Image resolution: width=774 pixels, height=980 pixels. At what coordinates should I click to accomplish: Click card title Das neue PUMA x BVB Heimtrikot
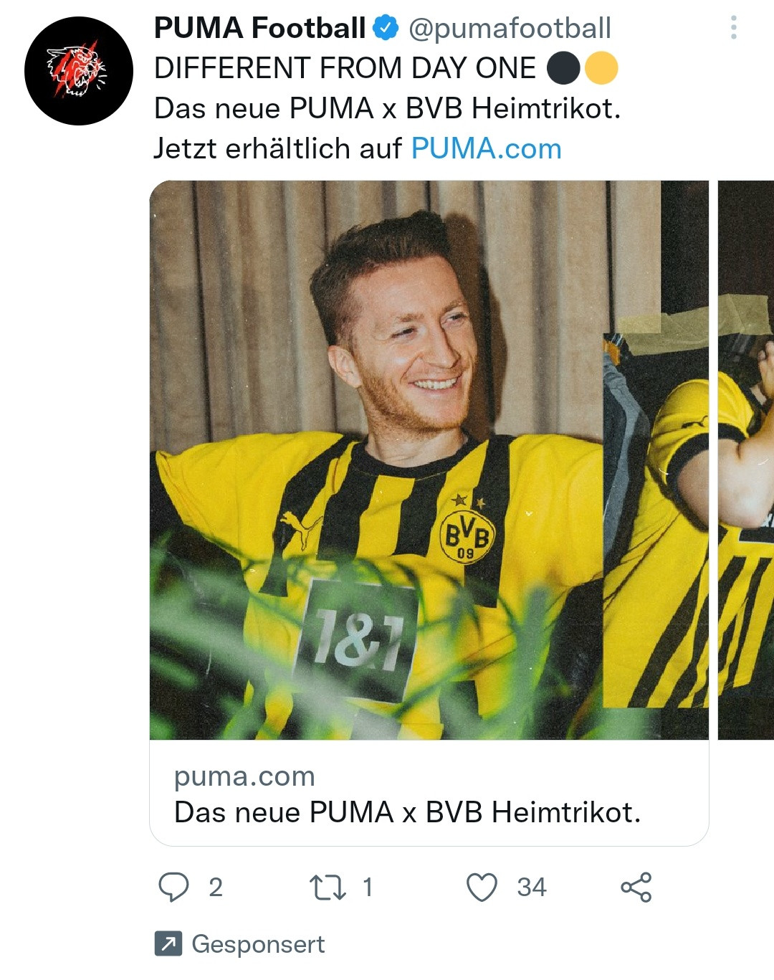[407, 812]
